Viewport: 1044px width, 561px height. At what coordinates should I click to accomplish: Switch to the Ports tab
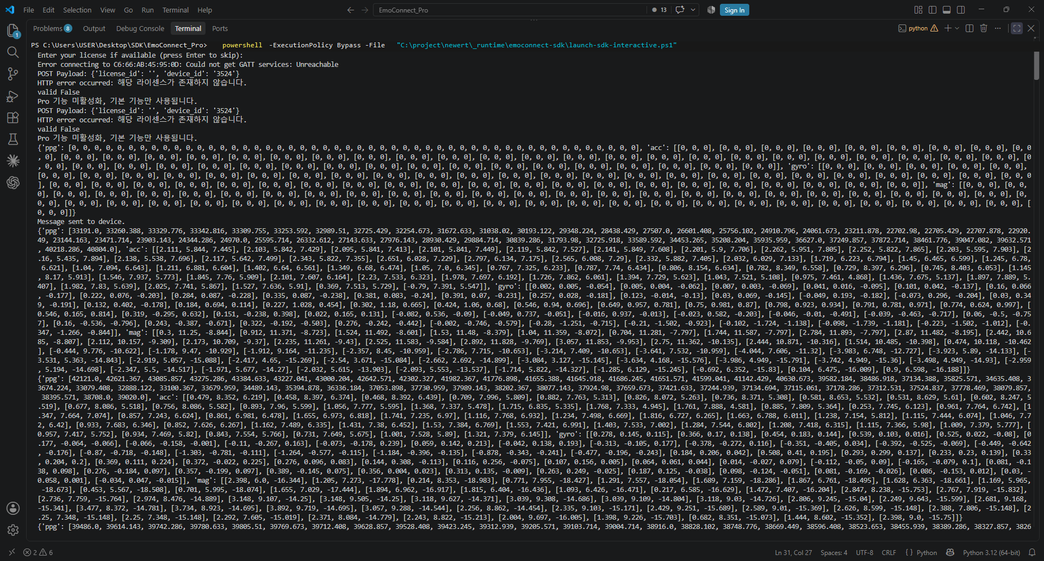pyautogui.click(x=220, y=28)
